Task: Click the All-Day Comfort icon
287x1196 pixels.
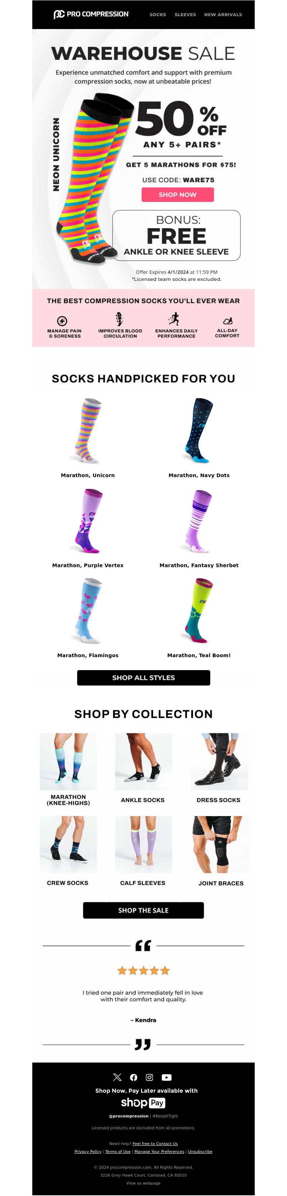Action: click(x=227, y=321)
